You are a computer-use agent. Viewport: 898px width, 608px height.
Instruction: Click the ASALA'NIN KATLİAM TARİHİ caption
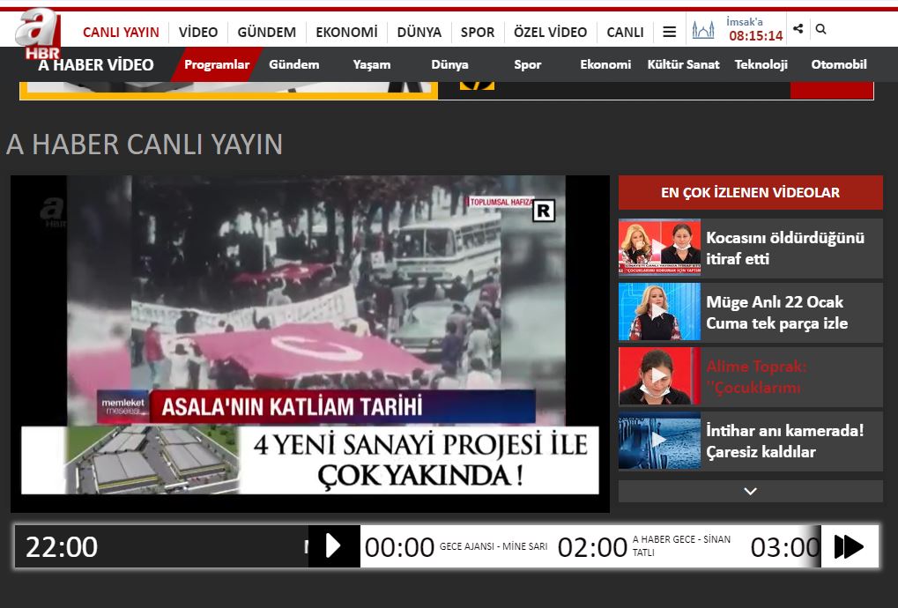292,406
